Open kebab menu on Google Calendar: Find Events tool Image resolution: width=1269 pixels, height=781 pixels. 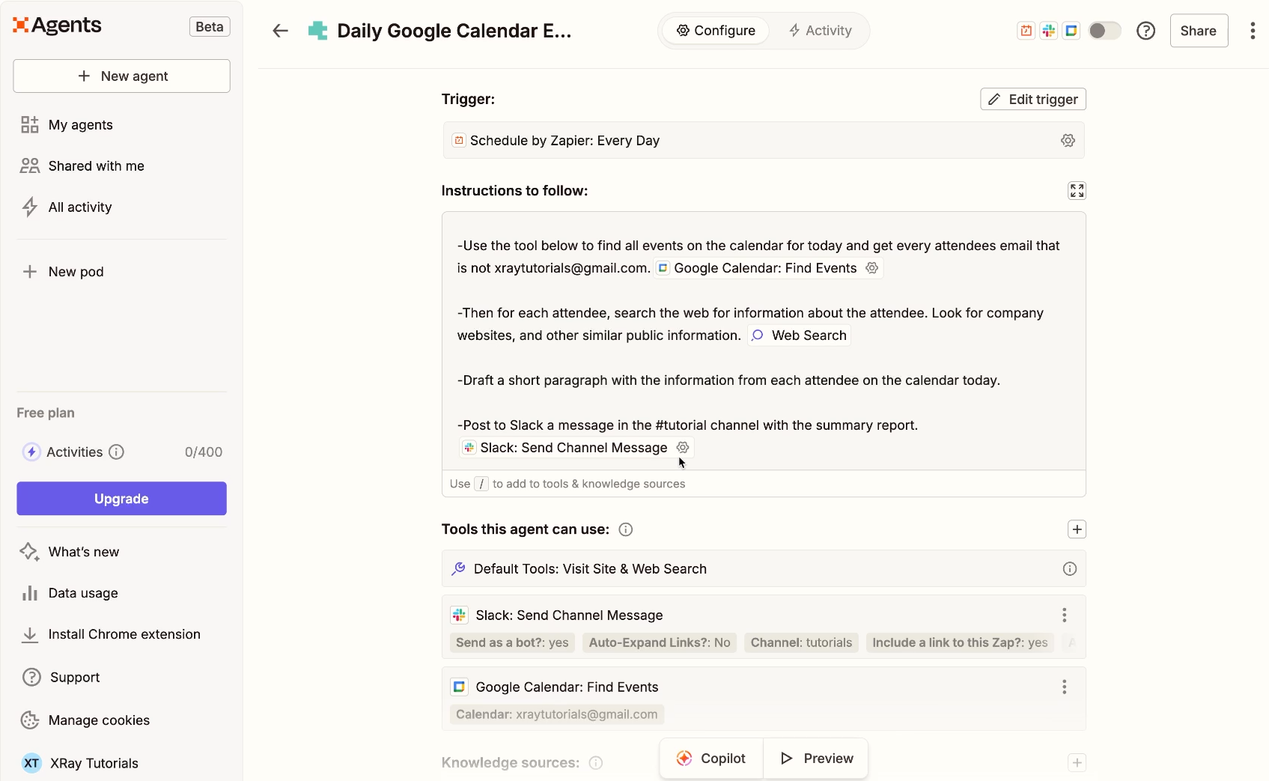(1063, 687)
